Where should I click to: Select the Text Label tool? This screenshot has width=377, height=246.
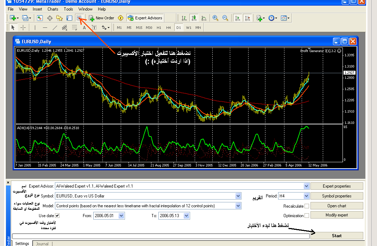94,28
